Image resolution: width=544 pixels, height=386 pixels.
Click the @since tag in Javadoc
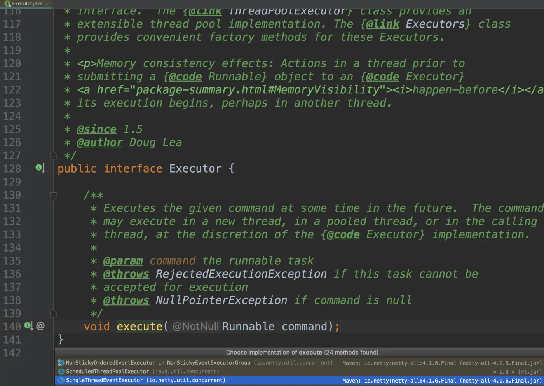pyautogui.click(x=97, y=129)
